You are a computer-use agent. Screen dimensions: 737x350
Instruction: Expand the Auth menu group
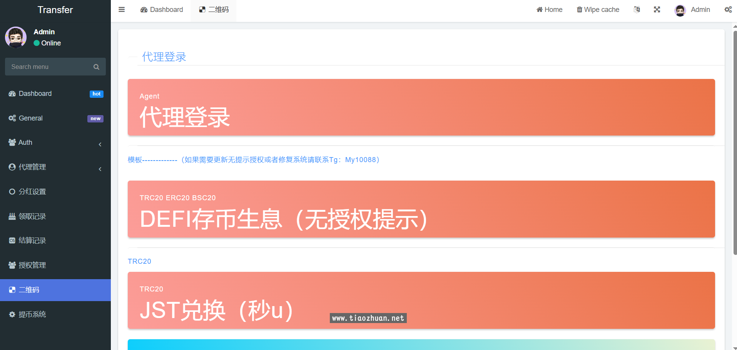tap(55, 142)
